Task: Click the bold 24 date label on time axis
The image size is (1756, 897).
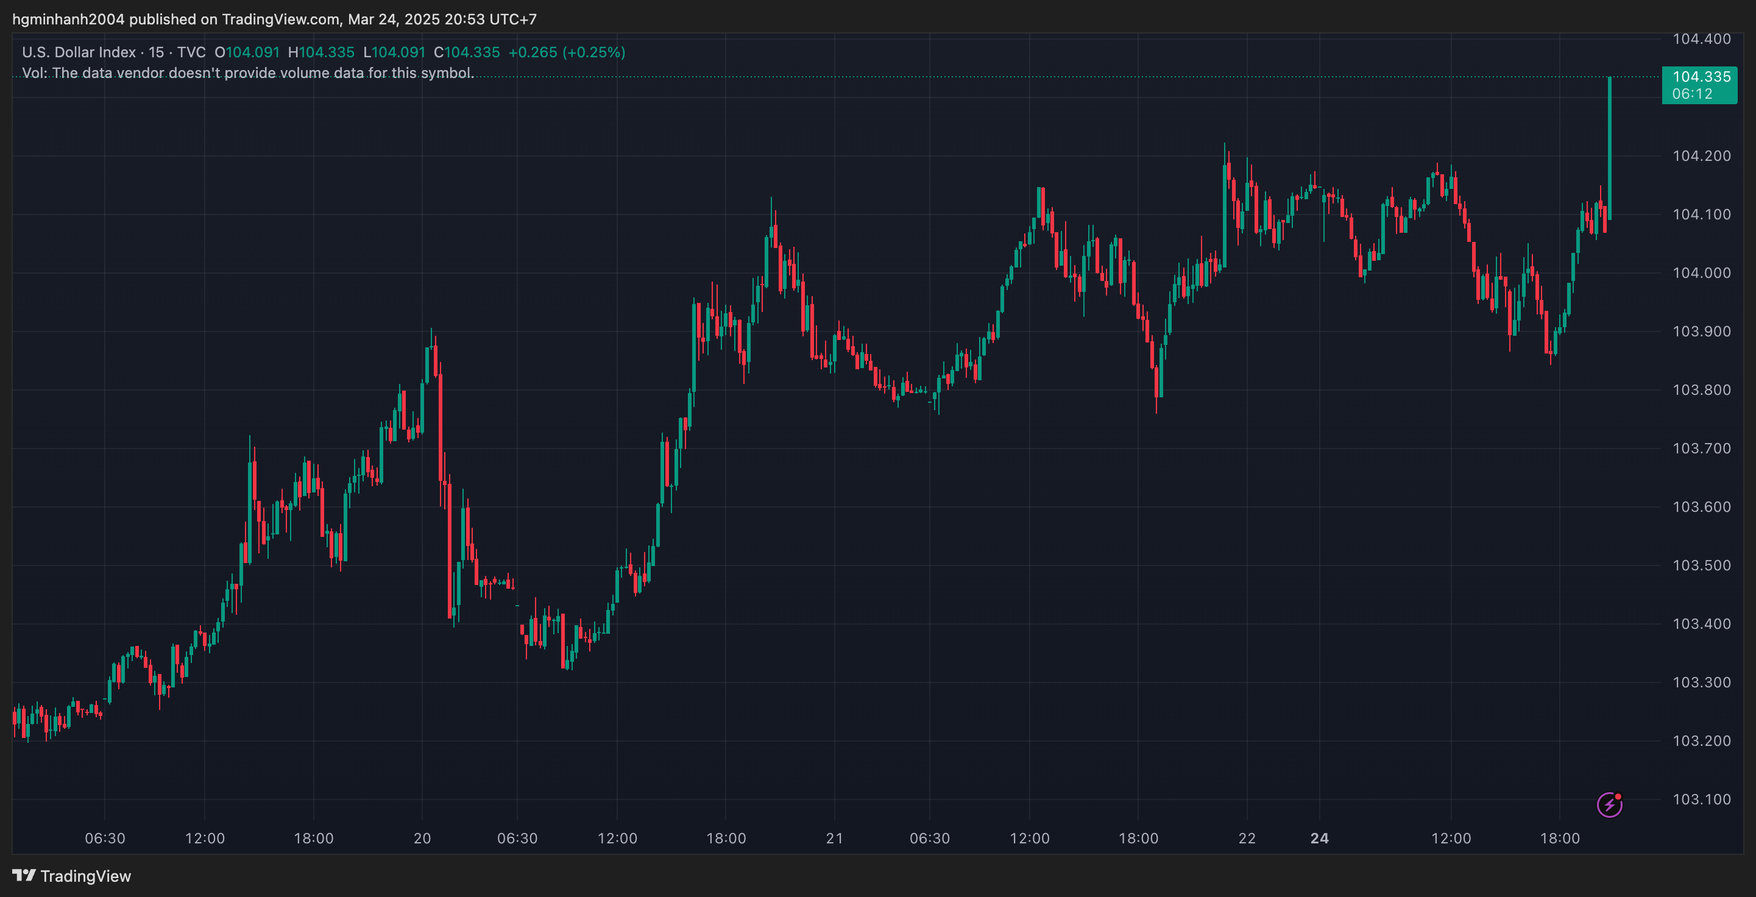Action: point(1319,838)
